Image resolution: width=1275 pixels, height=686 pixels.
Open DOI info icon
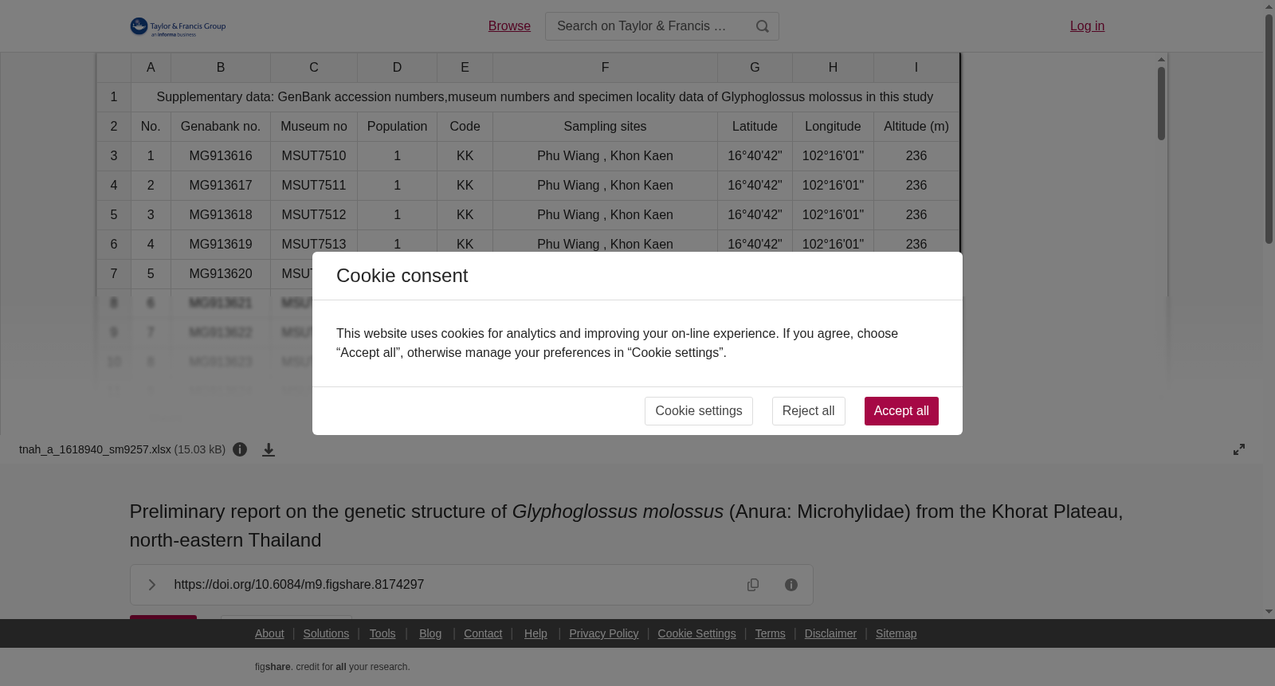click(x=791, y=585)
